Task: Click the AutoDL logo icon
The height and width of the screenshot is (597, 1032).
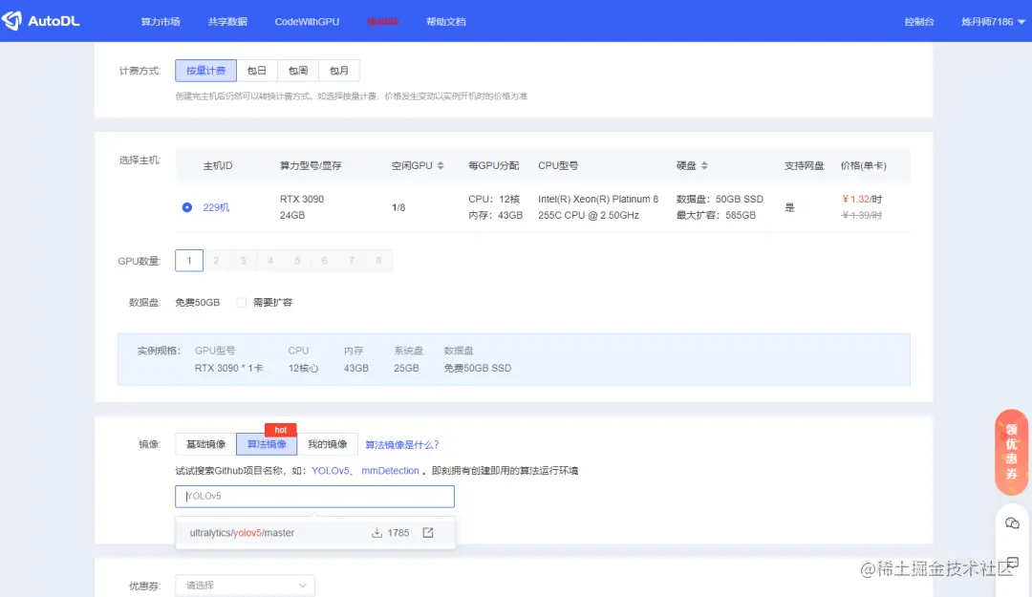Action: pyautogui.click(x=13, y=20)
